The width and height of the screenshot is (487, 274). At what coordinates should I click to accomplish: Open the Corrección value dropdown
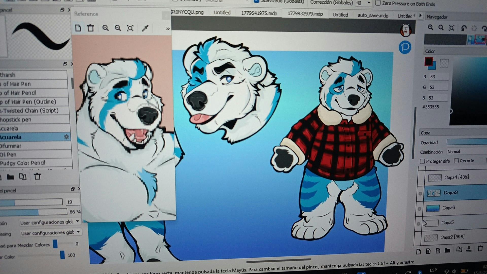click(x=369, y=3)
